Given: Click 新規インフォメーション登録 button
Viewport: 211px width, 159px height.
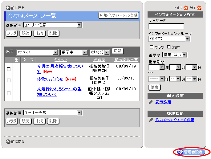Looking at the screenshot, I should pyautogui.click(x=119, y=15).
